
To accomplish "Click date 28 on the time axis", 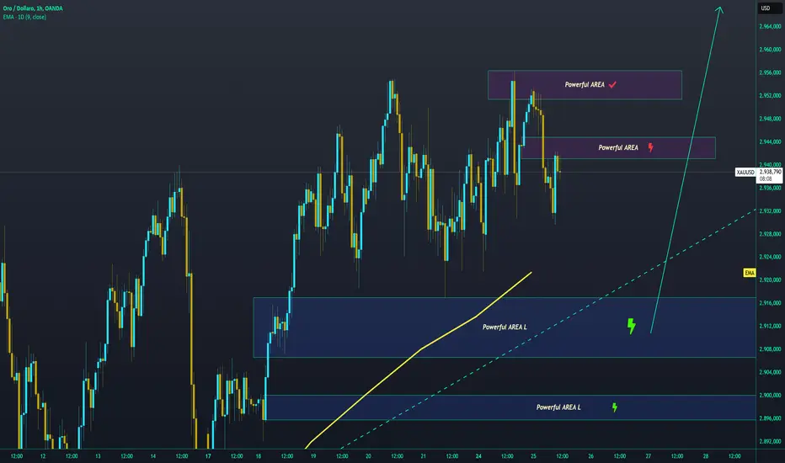I will 705,456.
